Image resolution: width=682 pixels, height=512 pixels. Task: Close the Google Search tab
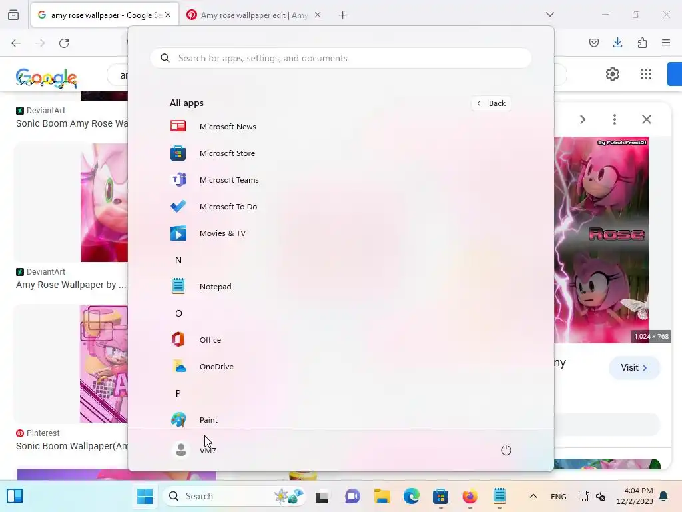pyautogui.click(x=168, y=15)
